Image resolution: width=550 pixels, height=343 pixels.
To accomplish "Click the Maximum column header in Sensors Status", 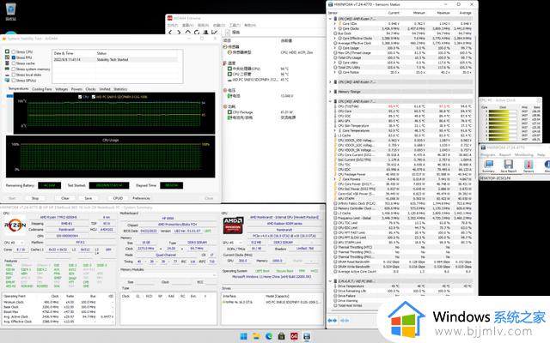I will coord(443,13).
